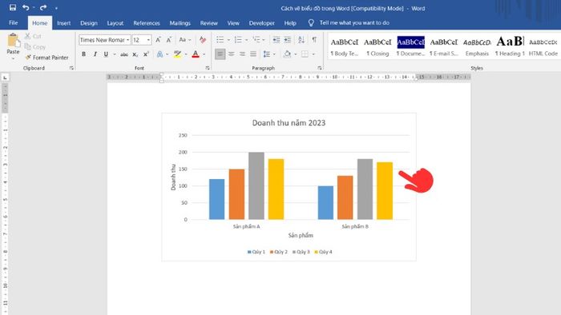Clear all formatting

click(x=203, y=40)
